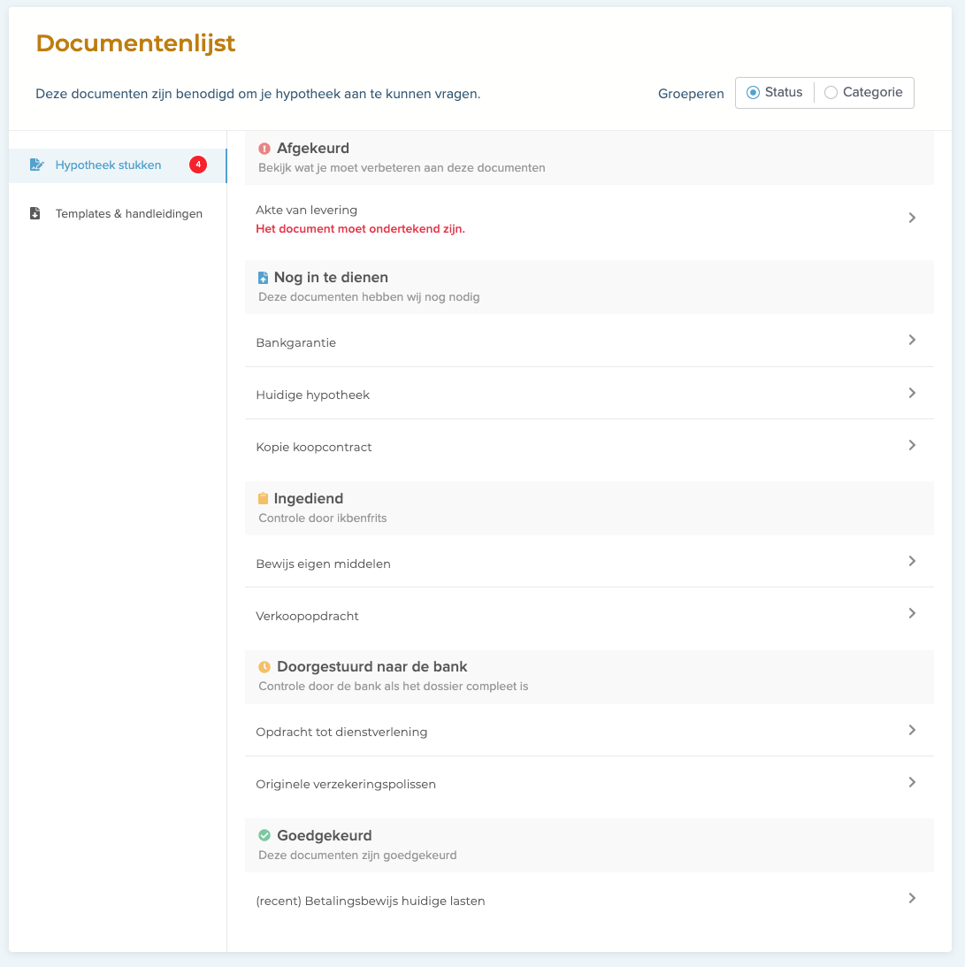The width and height of the screenshot is (965, 967).
Task: Open the Bewijs eigen middelen document
Action: click(323, 564)
